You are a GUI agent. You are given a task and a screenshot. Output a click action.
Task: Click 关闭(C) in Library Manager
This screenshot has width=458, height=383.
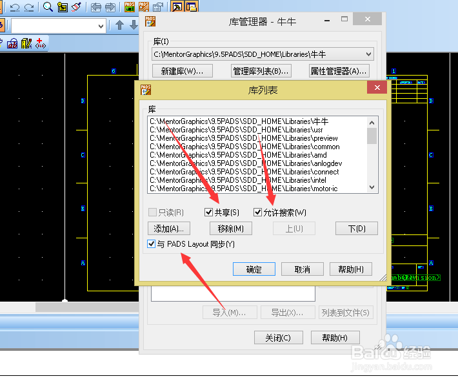point(279,338)
